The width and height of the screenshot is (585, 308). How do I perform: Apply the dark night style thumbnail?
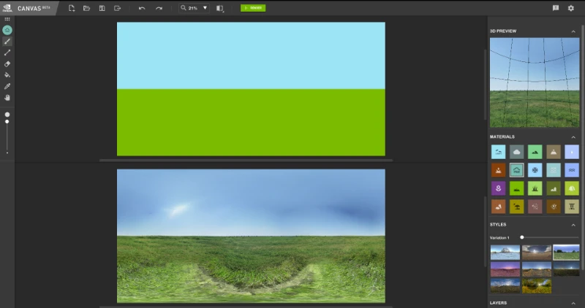566,269
